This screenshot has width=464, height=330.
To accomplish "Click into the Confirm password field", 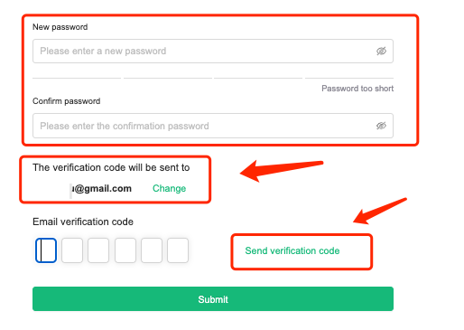I will pos(213,126).
